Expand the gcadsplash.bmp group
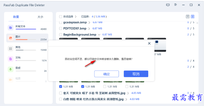205x106 pixels. [x=89, y=23]
